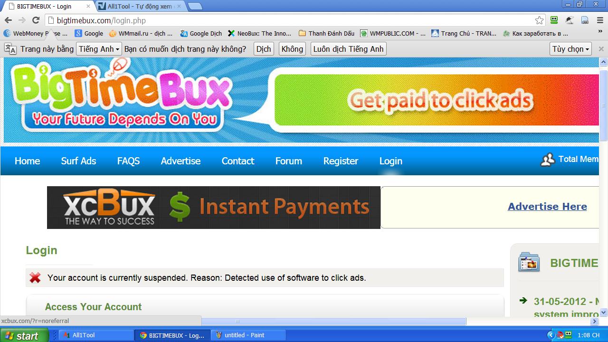
Task: Close the translate bar
Action: click(601, 49)
